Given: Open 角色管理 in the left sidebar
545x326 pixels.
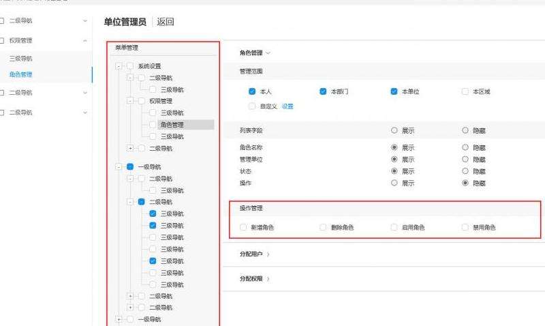Looking at the screenshot, I should (x=20, y=74).
